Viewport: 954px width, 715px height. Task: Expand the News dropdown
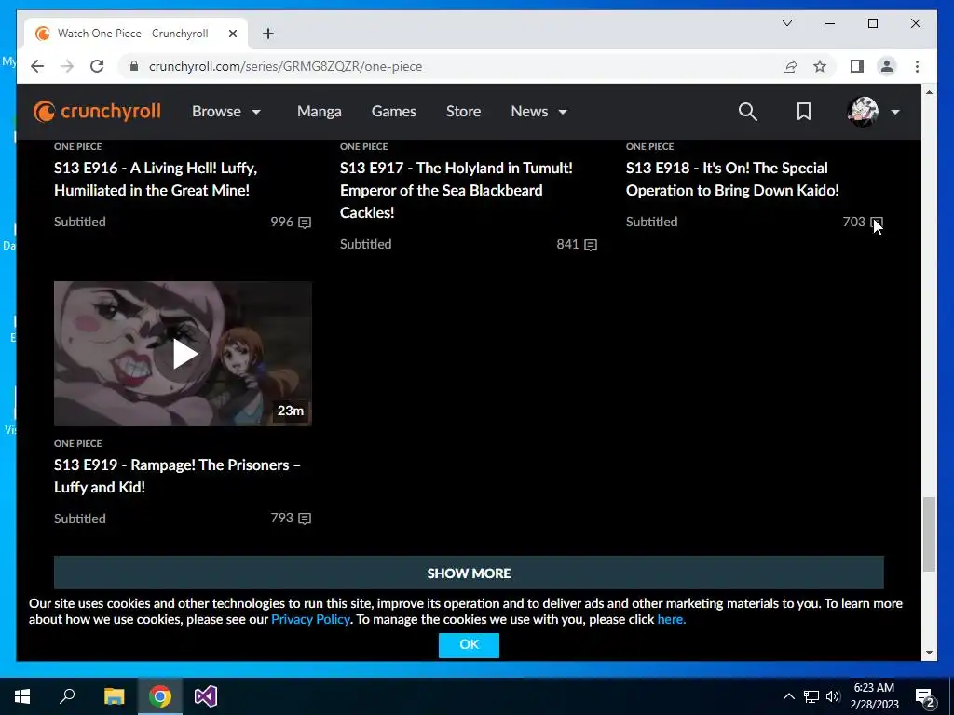tap(539, 112)
